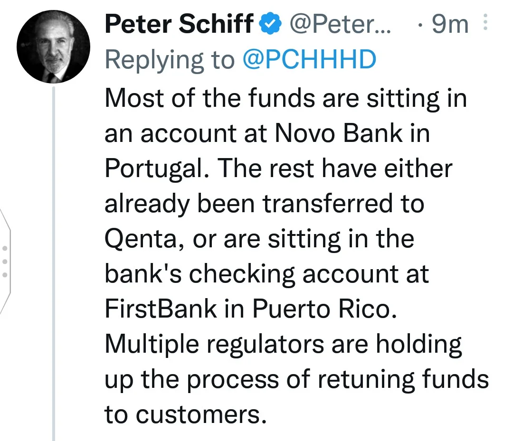The image size is (513, 441).
Task: Click the word 'FirstBank' in tweet
Action: tap(161, 309)
